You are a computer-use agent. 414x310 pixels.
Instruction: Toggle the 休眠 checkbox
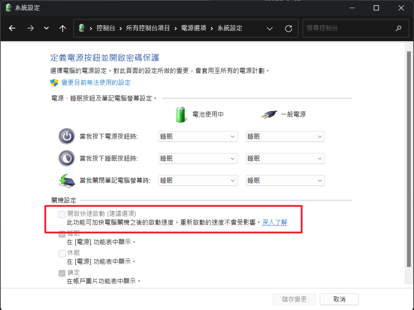pyautogui.click(x=62, y=253)
